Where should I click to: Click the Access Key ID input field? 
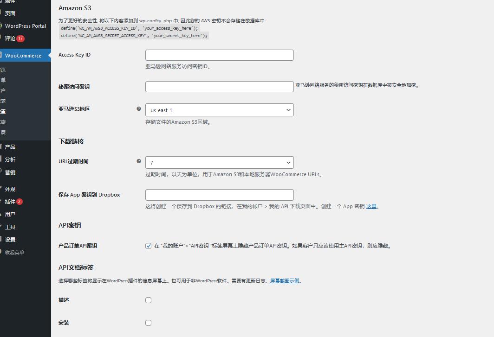coord(219,55)
